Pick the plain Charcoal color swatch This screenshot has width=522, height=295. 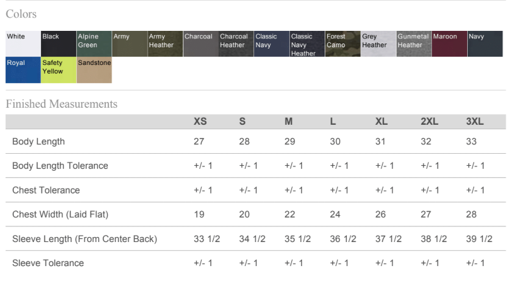[200, 44]
